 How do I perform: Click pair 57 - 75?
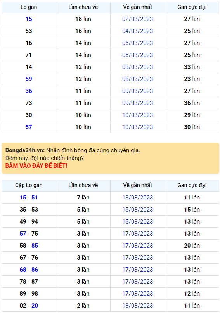pos(29,234)
